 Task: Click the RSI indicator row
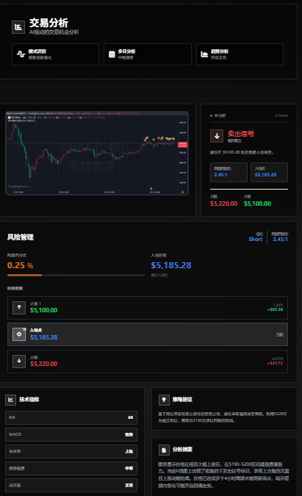click(71, 417)
